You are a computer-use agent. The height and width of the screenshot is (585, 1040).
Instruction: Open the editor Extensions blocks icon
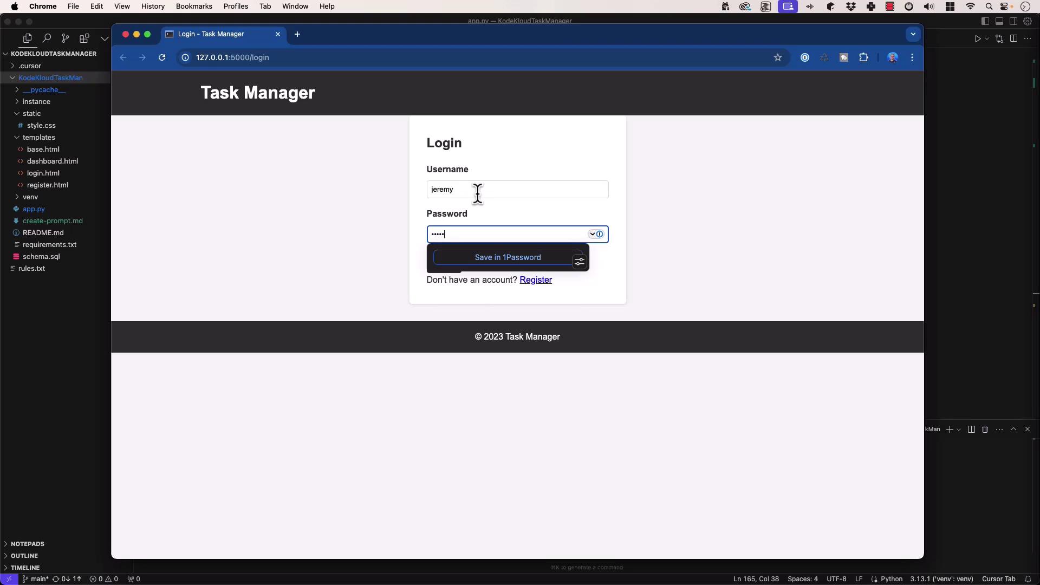(84, 38)
